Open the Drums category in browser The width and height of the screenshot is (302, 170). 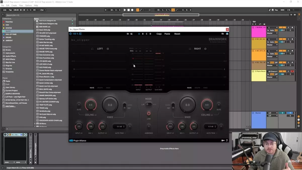[9, 50]
